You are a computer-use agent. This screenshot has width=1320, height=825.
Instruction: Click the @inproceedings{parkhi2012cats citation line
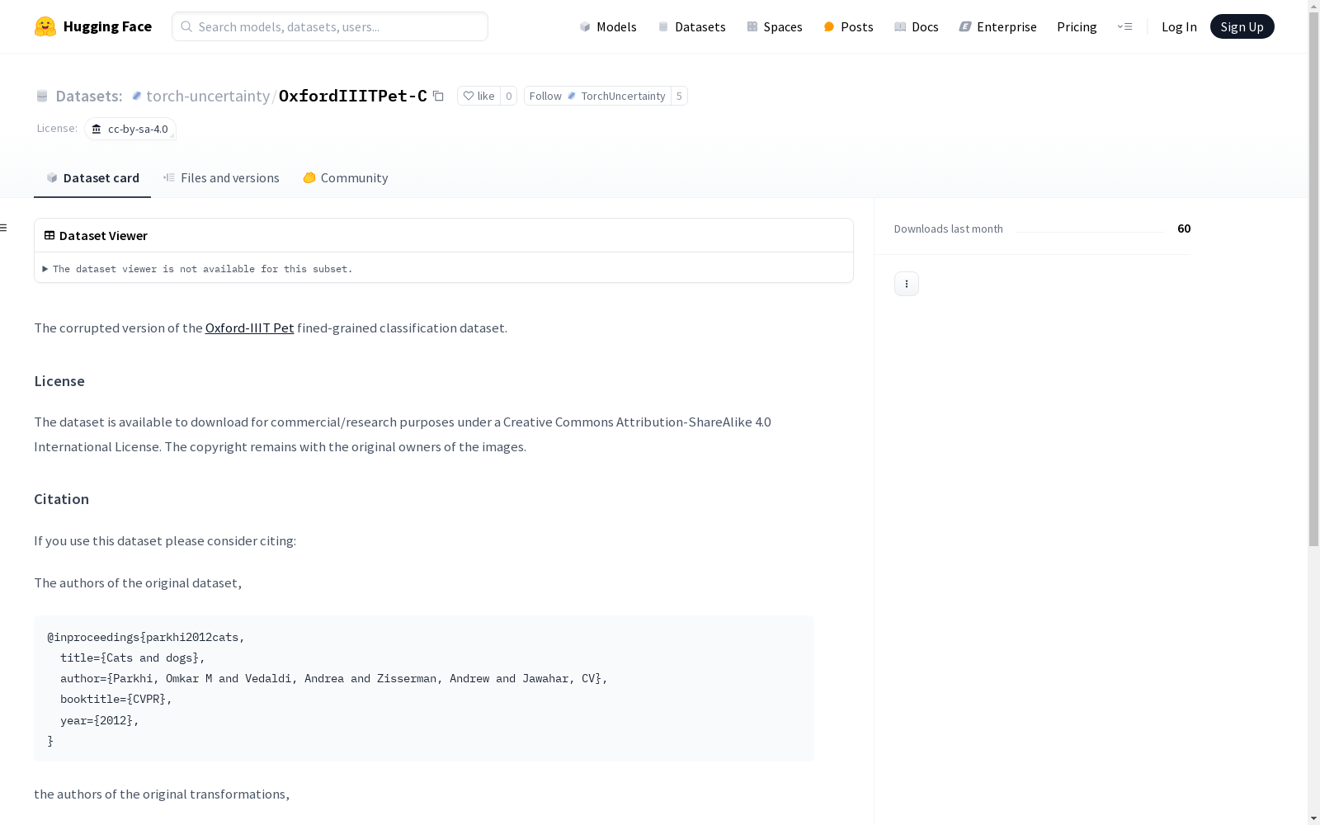pyautogui.click(x=146, y=637)
